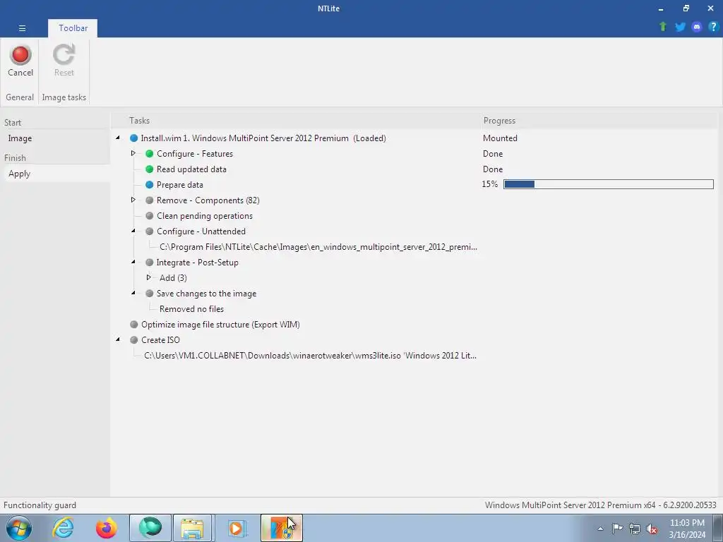Collapse the Install.wim tree node

(118, 138)
